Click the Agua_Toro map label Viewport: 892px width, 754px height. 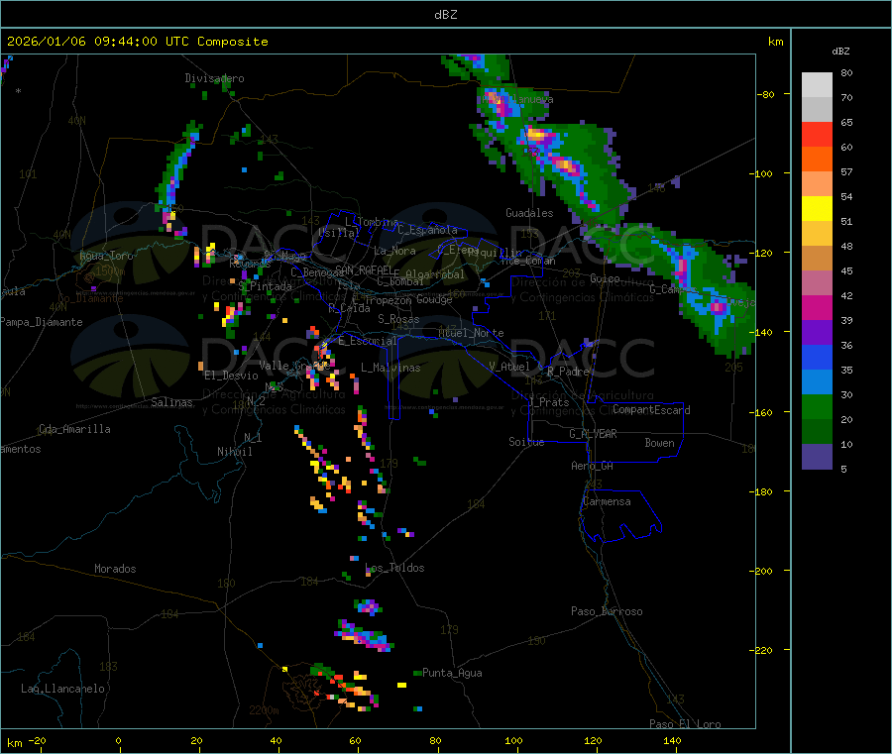106,257
